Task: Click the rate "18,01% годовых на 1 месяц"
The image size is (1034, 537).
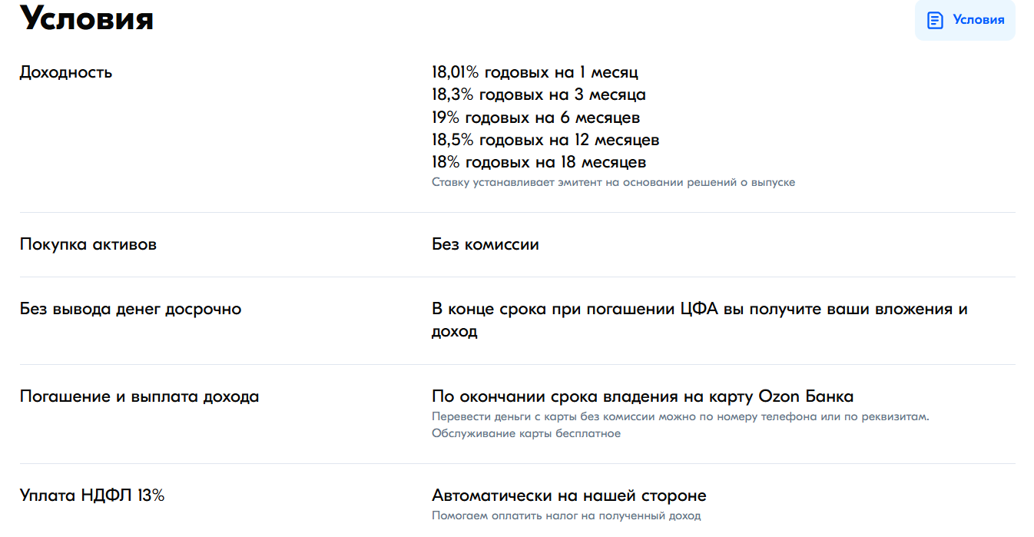Action: point(534,72)
